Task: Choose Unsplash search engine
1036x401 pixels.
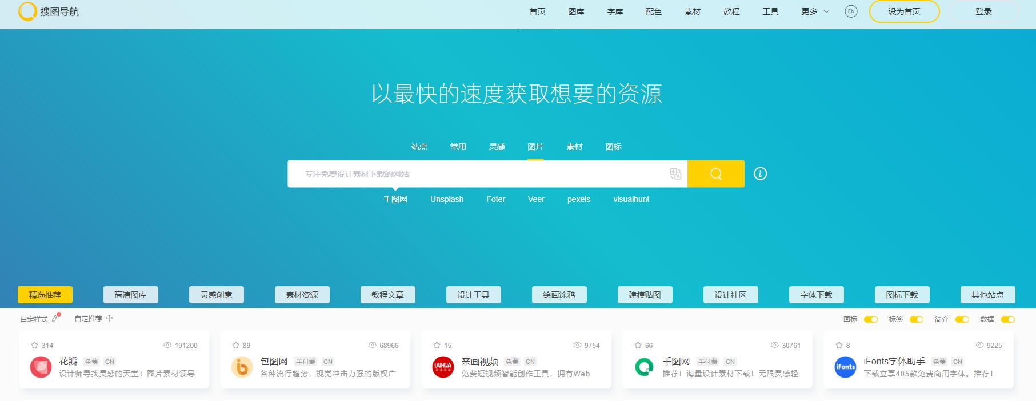Action: [x=447, y=199]
